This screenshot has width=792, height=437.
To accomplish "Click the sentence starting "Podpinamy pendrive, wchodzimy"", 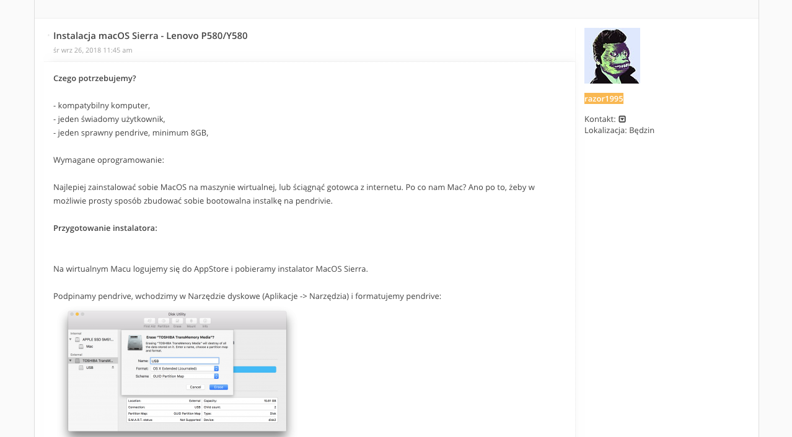I will pos(247,296).
